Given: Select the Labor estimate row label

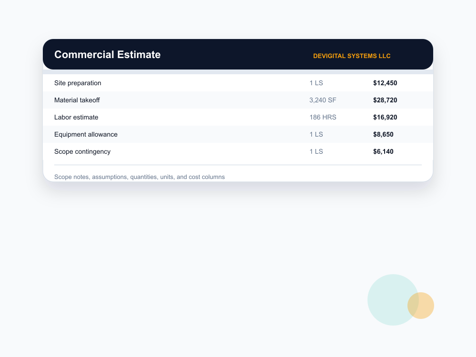Looking at the screenshot, I should click(x=76, y=117).
